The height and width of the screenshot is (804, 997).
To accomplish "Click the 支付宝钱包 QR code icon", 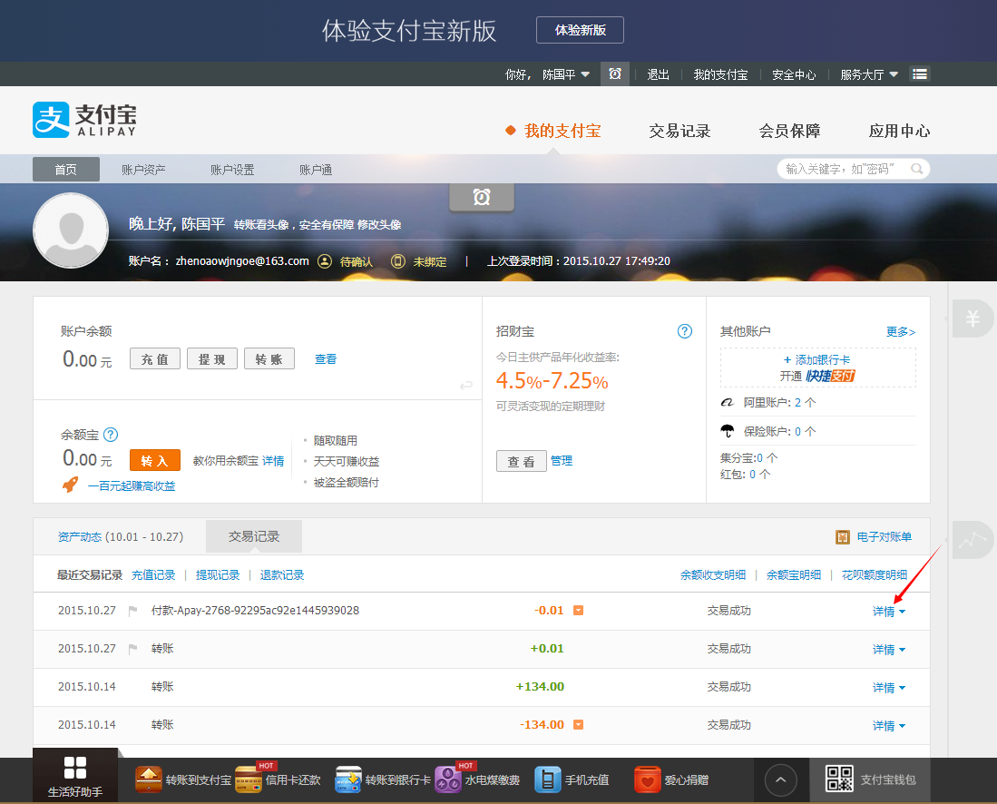I will pyautogui.click(x=839, y=779).
